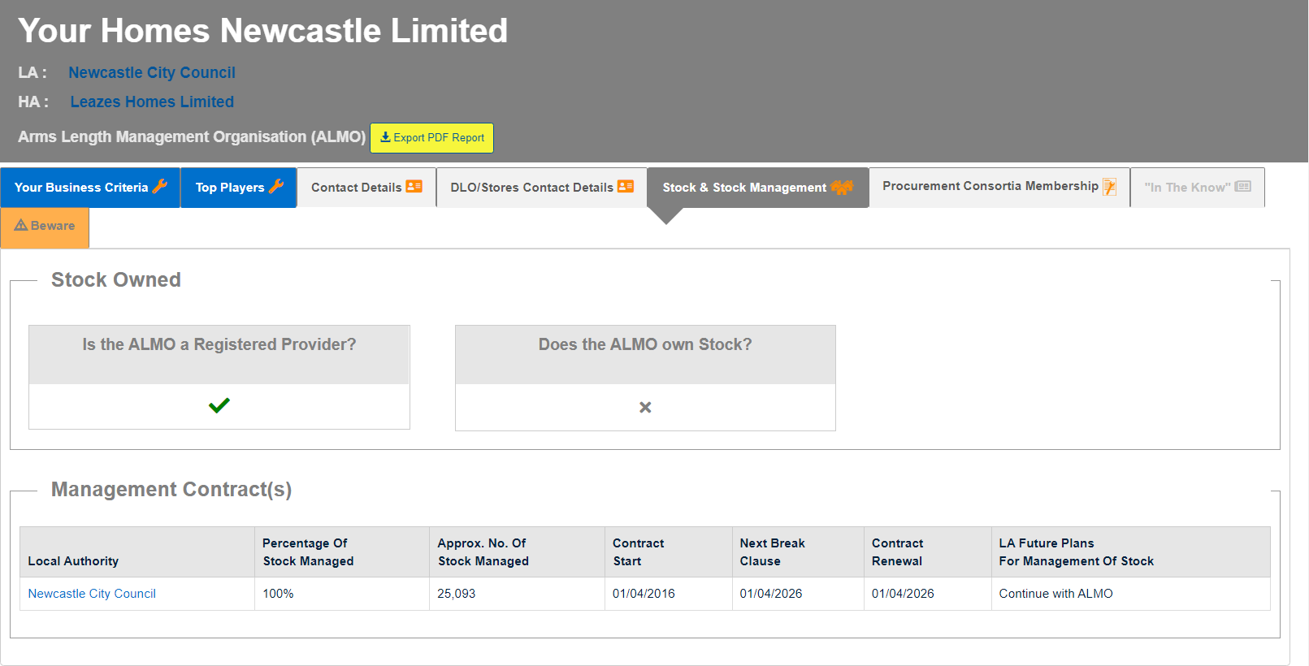The height and width of the screenshot is (666, 1309).
Task: Switch to the Top Players tab
Action: coord(239,188)
